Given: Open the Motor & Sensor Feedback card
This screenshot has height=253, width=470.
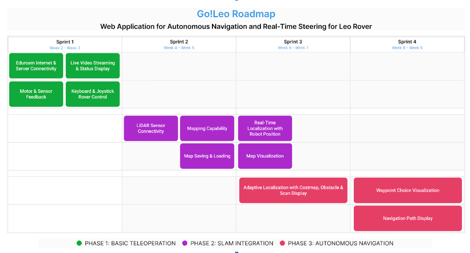Looking at the screenshot, I should pyautogui.click(x=36, y=94).
